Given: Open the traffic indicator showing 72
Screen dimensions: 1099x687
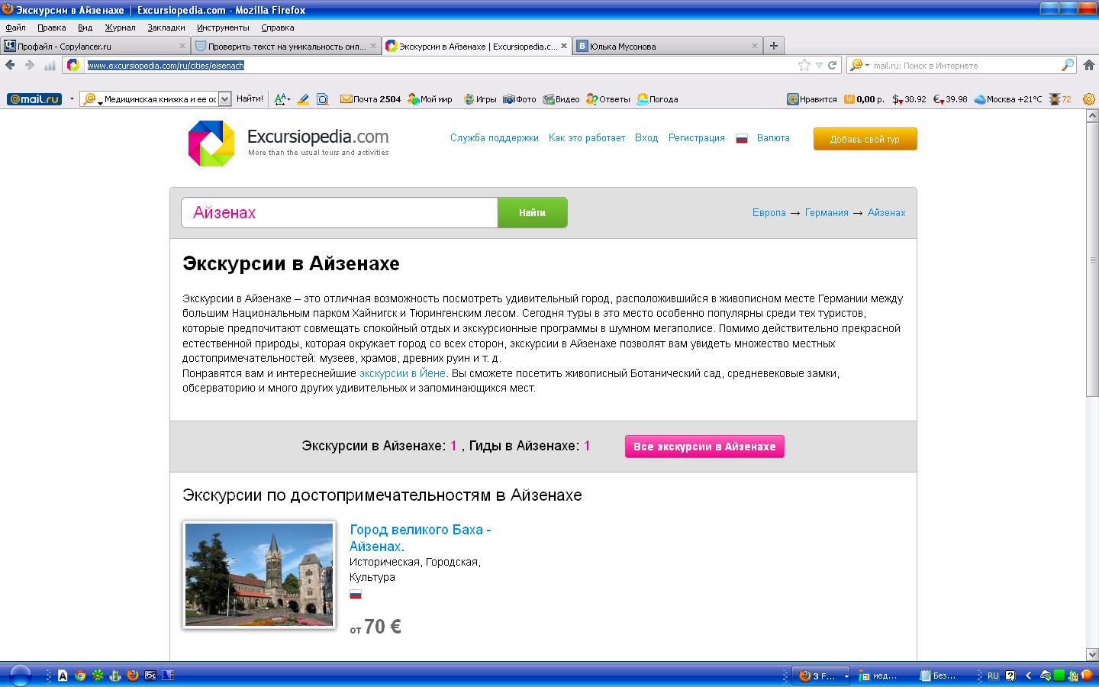Looking at the screenshot, I should coord(1060,99).
